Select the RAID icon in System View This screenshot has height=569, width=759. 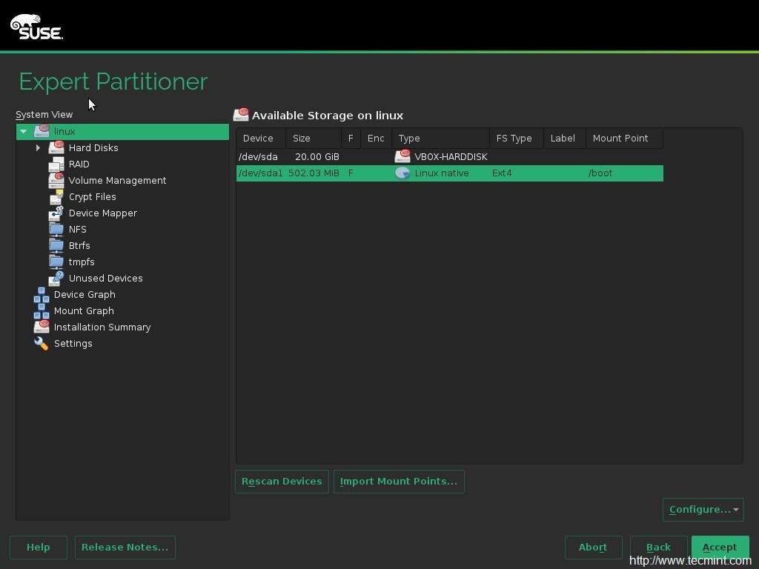(x=56, y=164)
